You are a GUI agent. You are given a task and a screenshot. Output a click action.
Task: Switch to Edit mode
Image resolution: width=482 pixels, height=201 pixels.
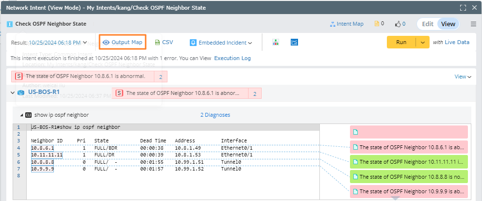(427, 24)
